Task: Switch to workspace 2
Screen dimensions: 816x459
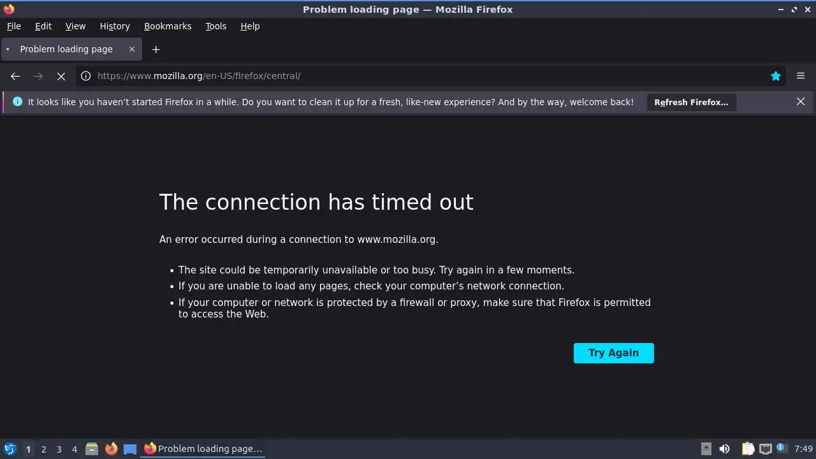Action: (x=43, y=449)
